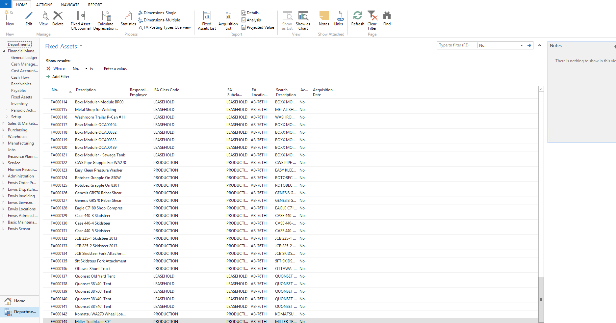
Task: Open Dimensions-Multiple
Action: (x=159, y=20)
